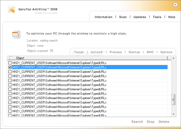
Task: Open the Help menu
Action: (x=172, y=17)
